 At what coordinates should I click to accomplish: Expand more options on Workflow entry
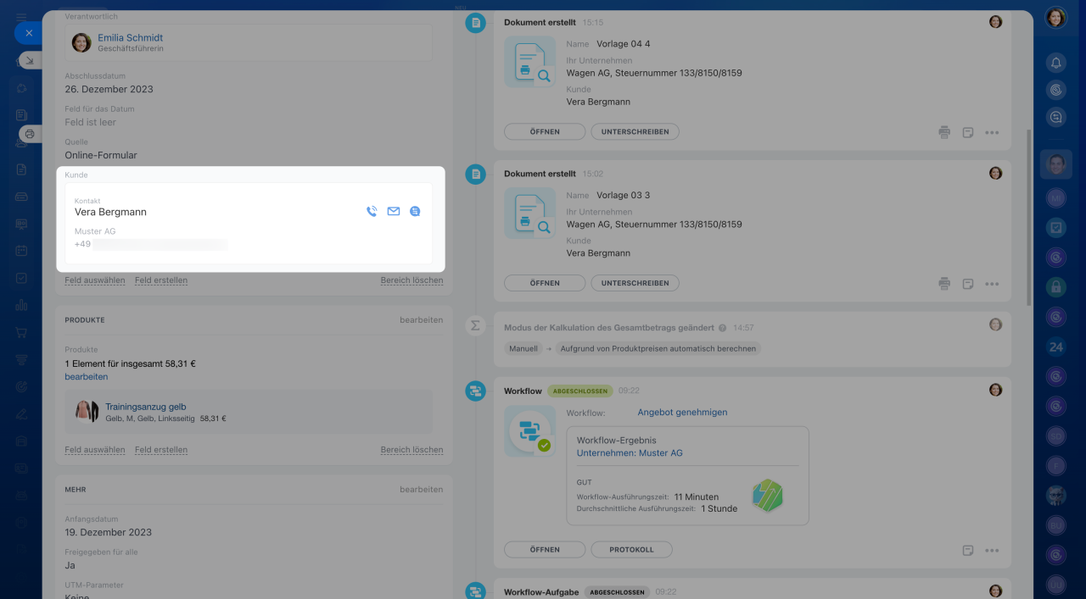coord(992,551)
